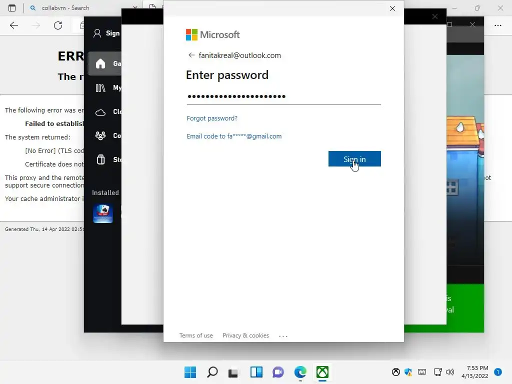512x384 pixels.
Task: Click Sign in profile icon in Xbox app
Action: [97, 33]
